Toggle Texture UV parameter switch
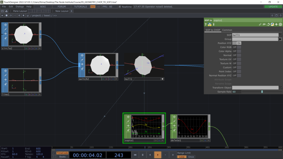Image resolution: width=283 pixels, height=159 pixels. click(x=237, y=59)
